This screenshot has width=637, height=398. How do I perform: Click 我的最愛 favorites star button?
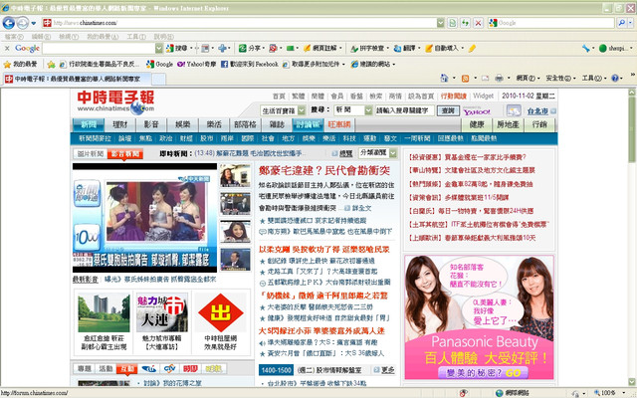pos(20,64)
